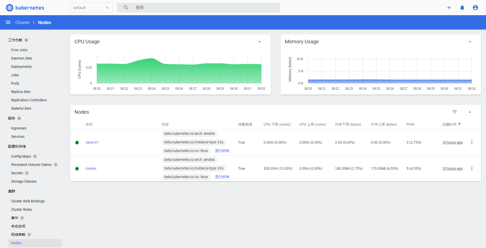Collapse the Memory Usage card

tap(470, 42)
